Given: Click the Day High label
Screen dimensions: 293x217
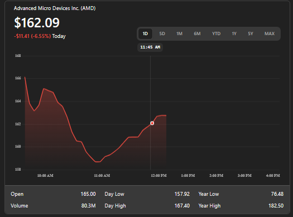Looking at the screenshot, I should coord(115,206).
